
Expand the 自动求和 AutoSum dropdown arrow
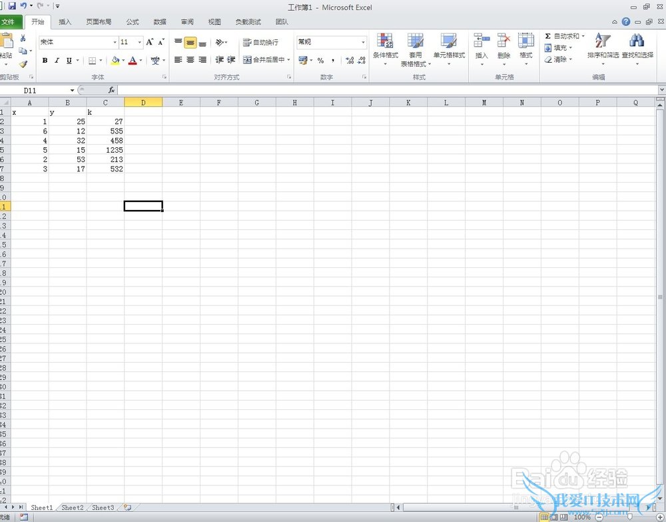pyautogui.click(x=583, y=36)
